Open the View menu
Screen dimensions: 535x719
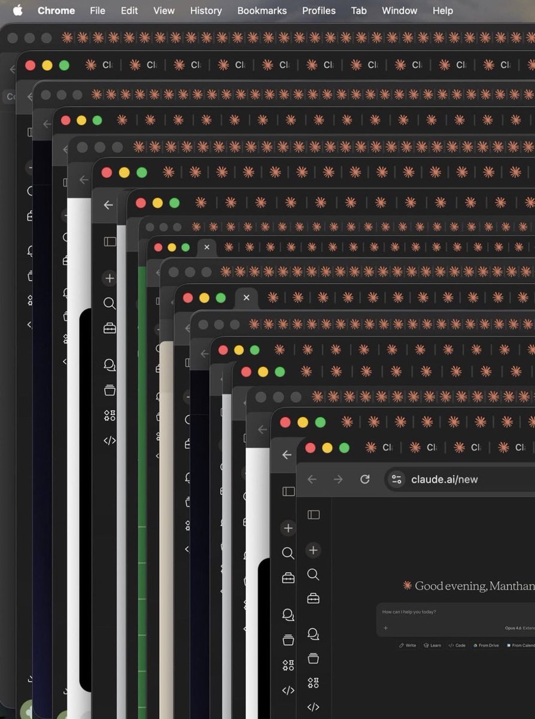point(164,10)
